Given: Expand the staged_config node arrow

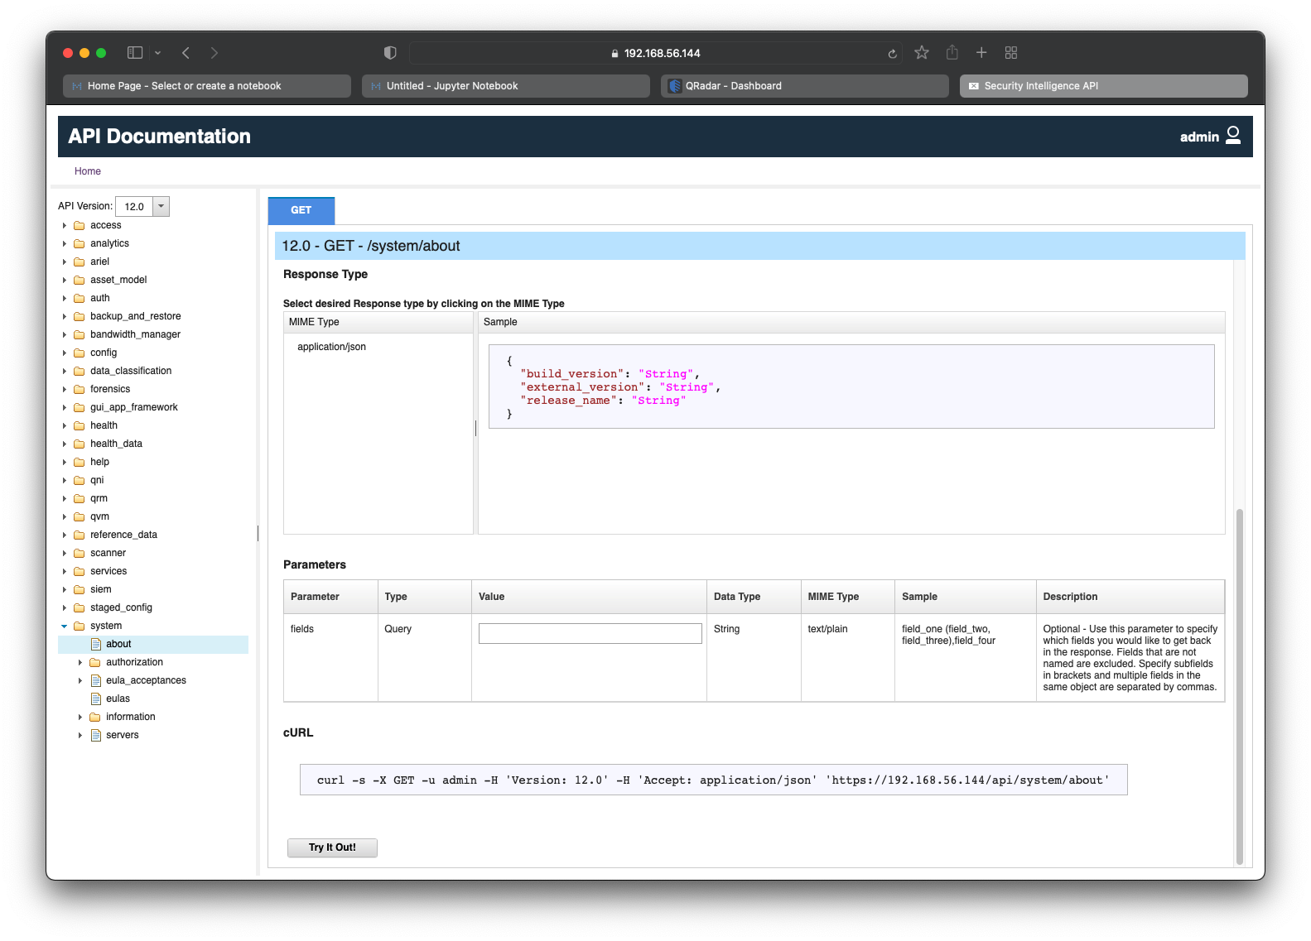Looking at the screenshot, I should pos(65,607).
